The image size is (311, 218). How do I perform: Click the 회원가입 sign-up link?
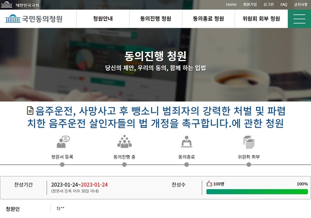pyautogui.click(x=250, y=5)
